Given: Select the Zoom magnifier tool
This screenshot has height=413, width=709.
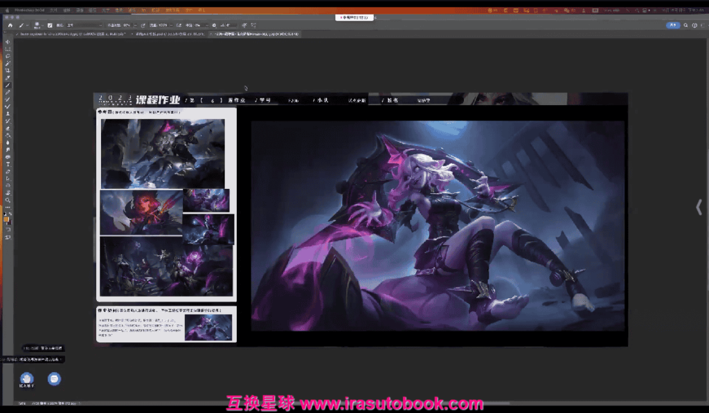Looking at the screenshot, I should pyautogui.click(x=8, y=200).
